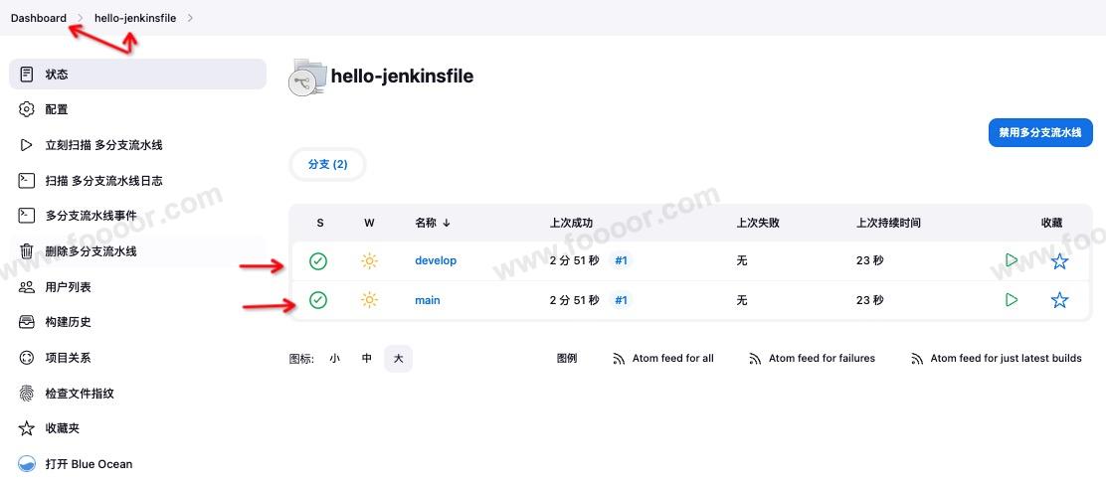Click success status icon for develop

click(318, 261)
